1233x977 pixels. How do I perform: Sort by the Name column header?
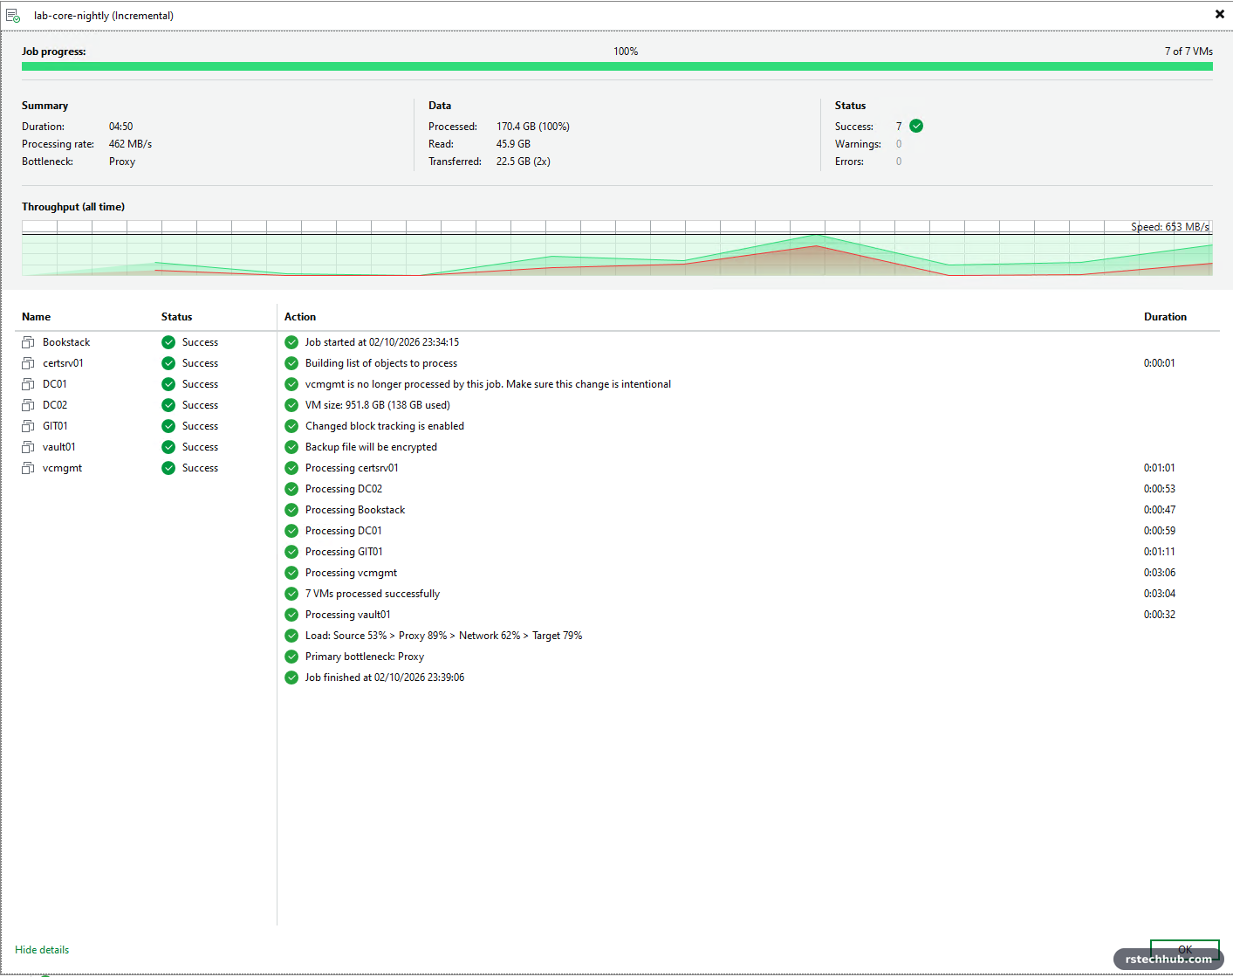36,317
